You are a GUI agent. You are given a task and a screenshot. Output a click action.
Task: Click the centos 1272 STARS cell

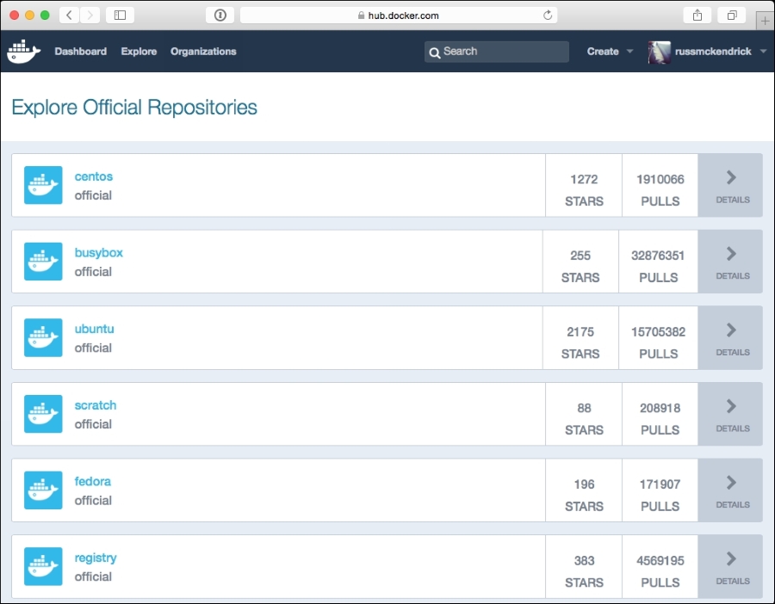tap(584, 185)
